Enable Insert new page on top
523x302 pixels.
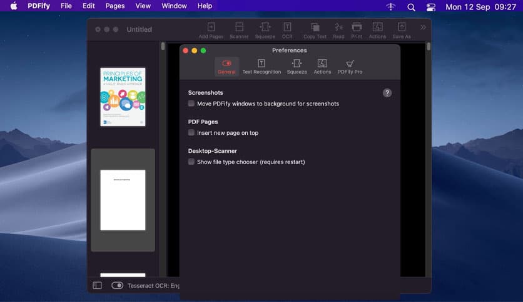click(191, 132)
